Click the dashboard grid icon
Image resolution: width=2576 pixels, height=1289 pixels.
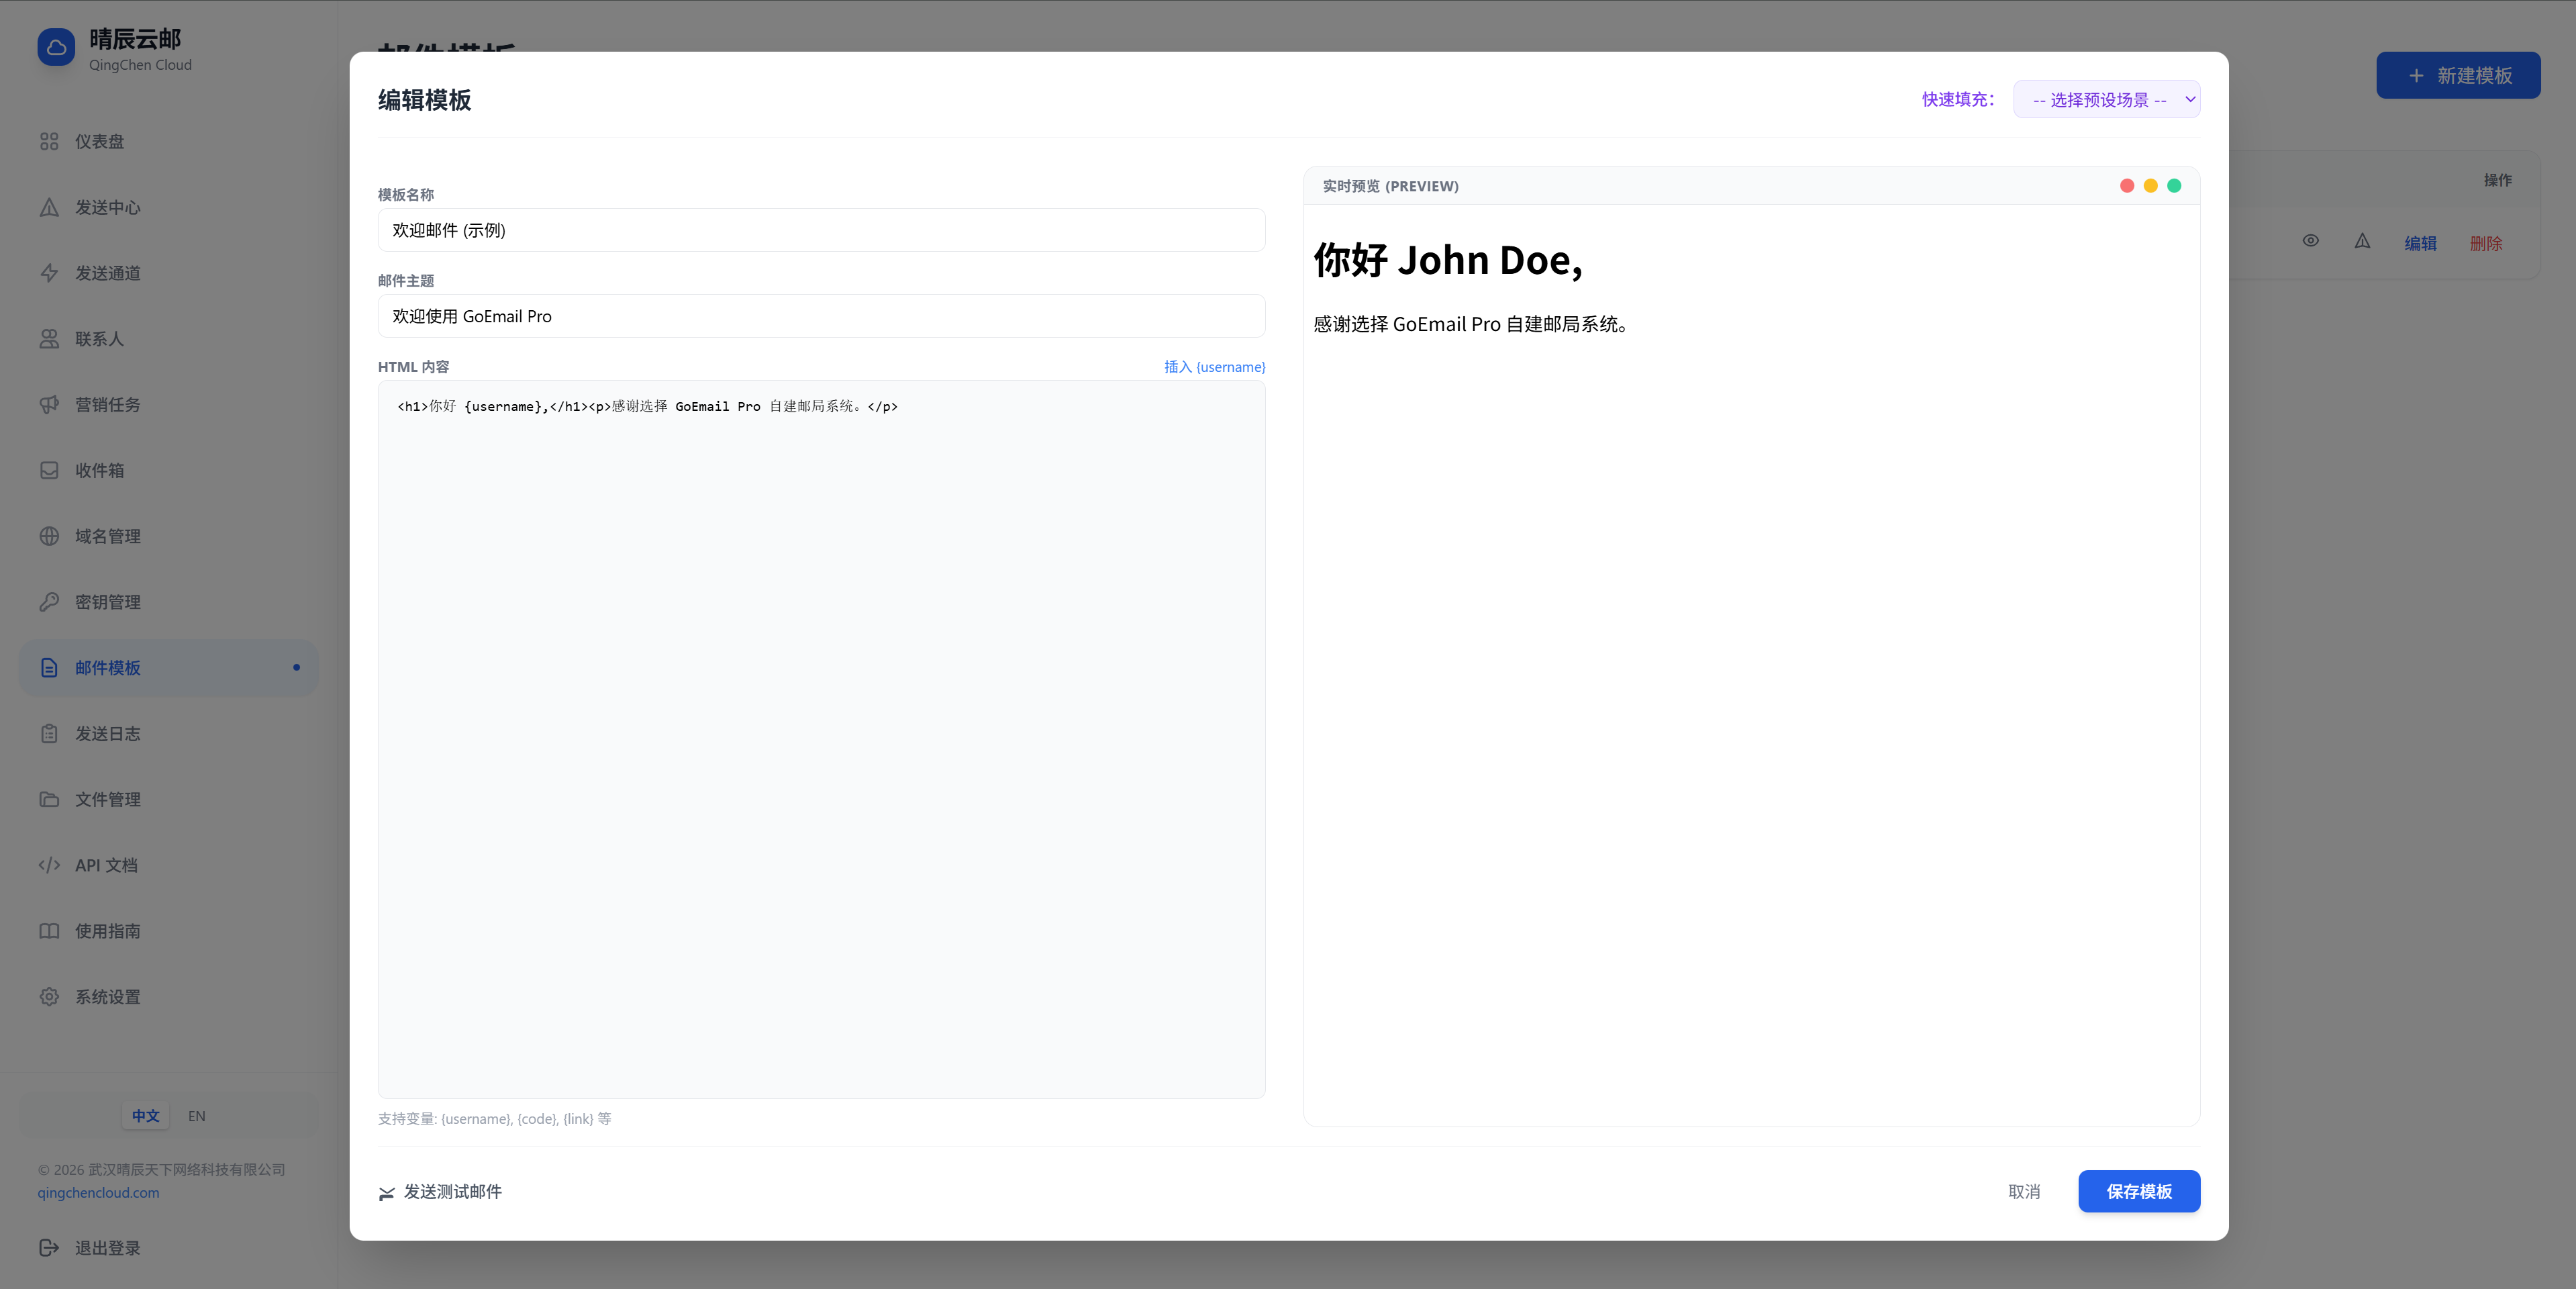coord(49,142)
